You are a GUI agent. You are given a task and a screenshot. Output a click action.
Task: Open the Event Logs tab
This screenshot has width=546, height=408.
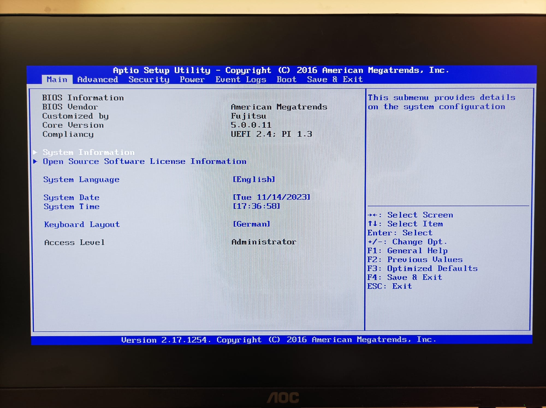pyautogui.click(x=241, y=80)
